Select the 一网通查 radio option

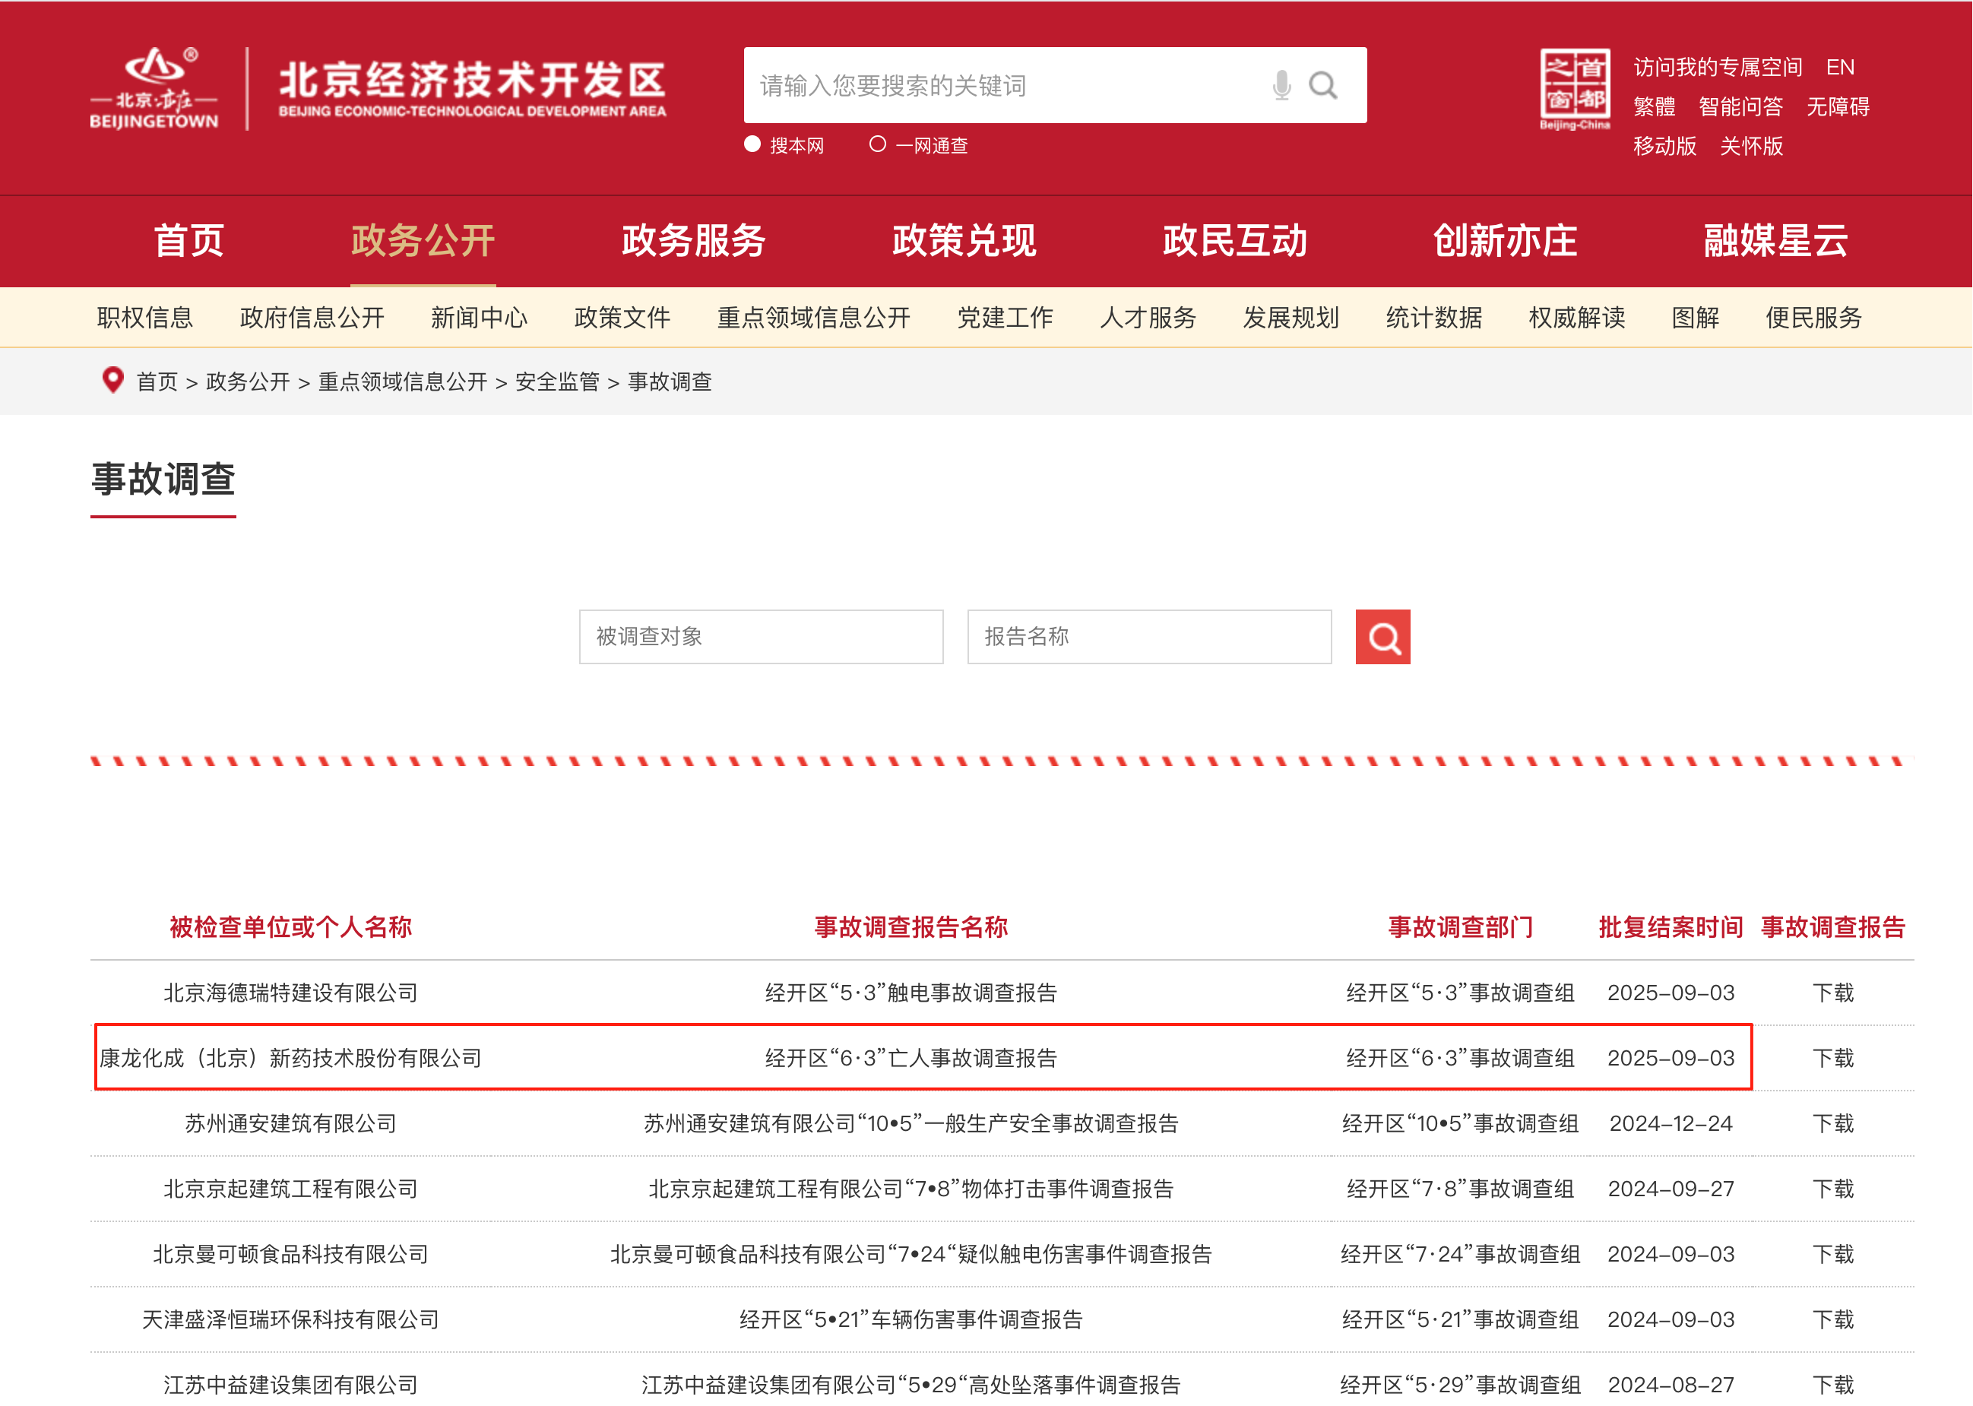coord(877,144)
